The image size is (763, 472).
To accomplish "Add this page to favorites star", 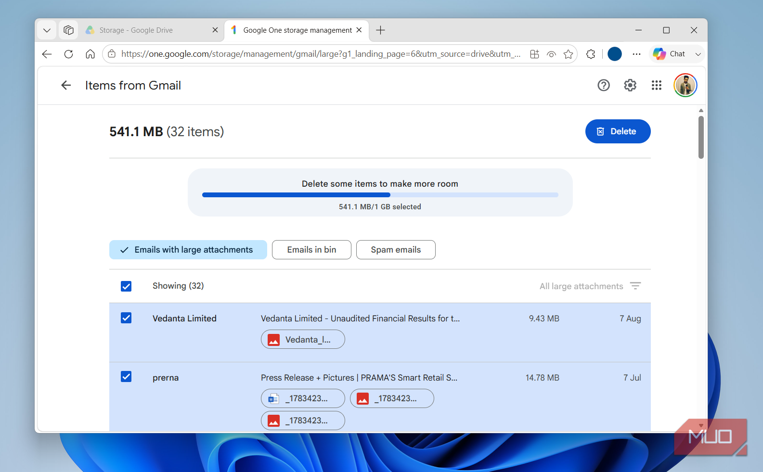I will (x=569, y=54).
